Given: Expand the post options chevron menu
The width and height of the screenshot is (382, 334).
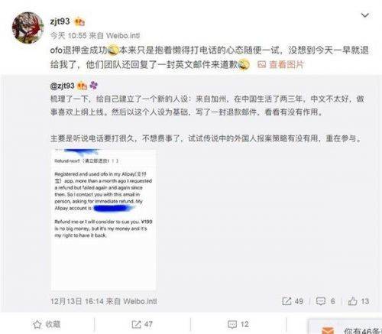Looking at the screenshot, I should [x=365, y=15].
